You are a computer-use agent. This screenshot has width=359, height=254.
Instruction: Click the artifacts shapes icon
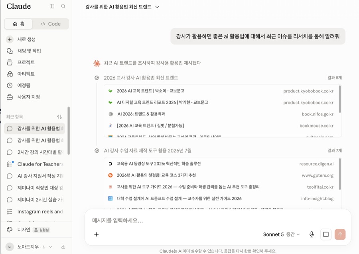tap(10, 74)
